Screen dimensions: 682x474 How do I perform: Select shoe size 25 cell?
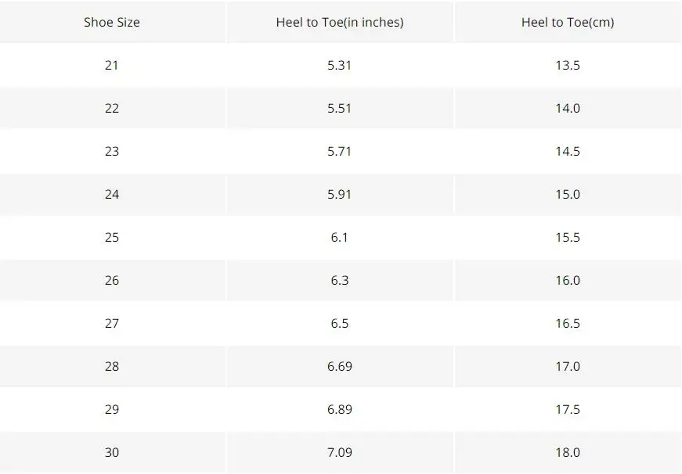[112, 237]
